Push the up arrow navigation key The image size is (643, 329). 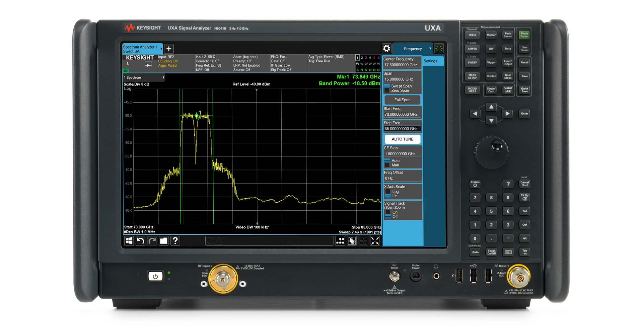[x=491, y=107]
